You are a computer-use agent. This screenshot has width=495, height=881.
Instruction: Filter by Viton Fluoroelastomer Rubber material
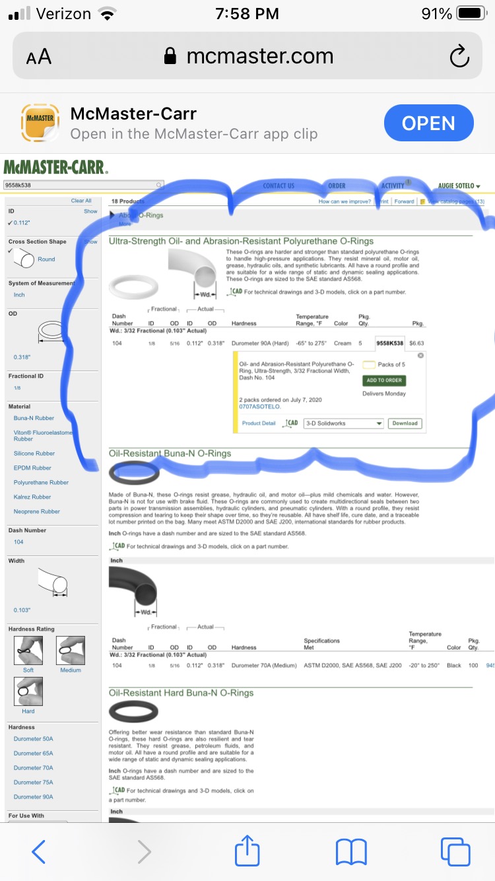point(43,435)
